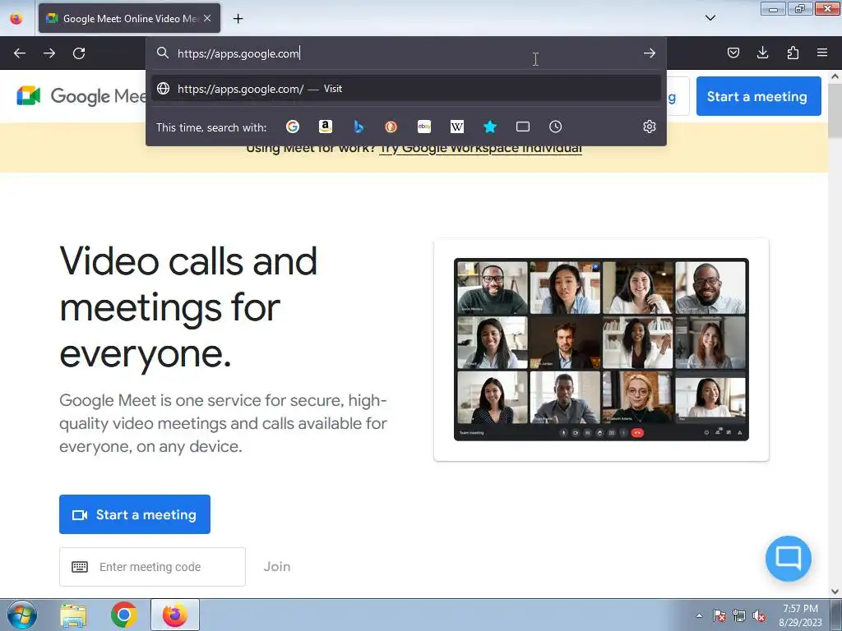Search this time with Google

click(x=293, y=127)
